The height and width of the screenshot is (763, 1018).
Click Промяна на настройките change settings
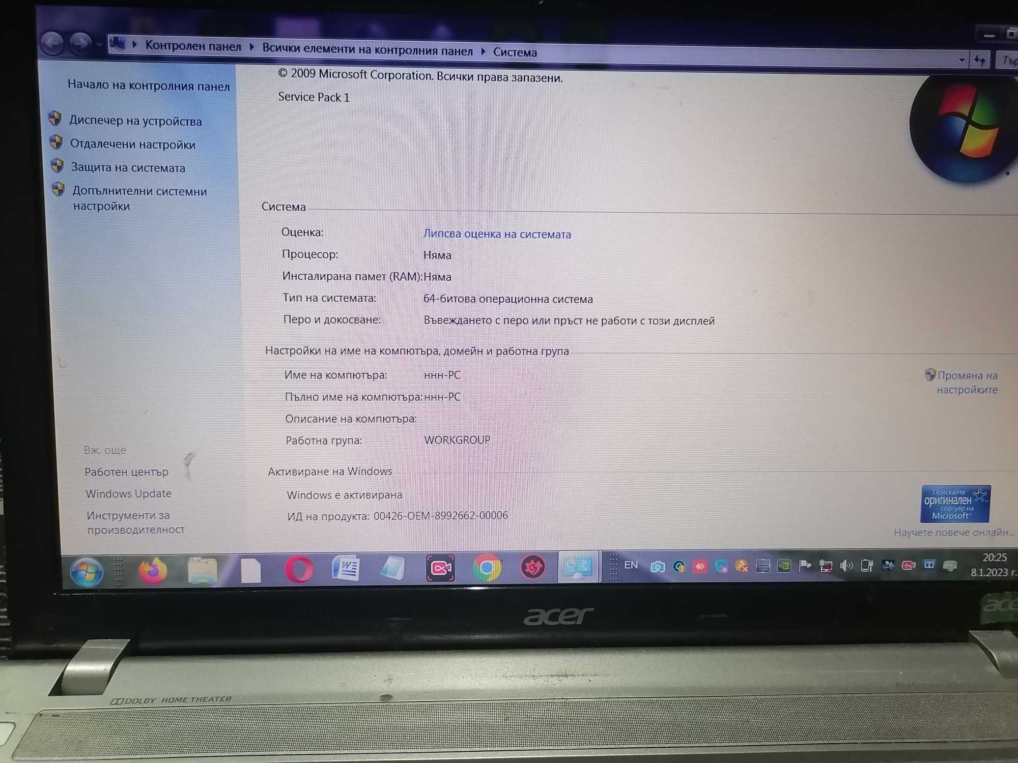[x=966, y=383]
